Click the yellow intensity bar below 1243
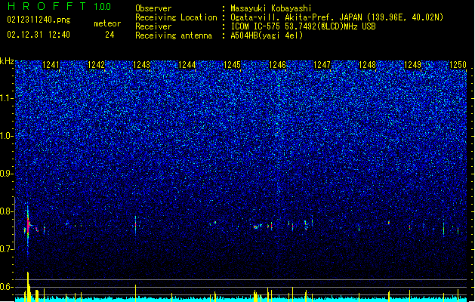This screenshot has height=302, width=475. coord(135,293)
